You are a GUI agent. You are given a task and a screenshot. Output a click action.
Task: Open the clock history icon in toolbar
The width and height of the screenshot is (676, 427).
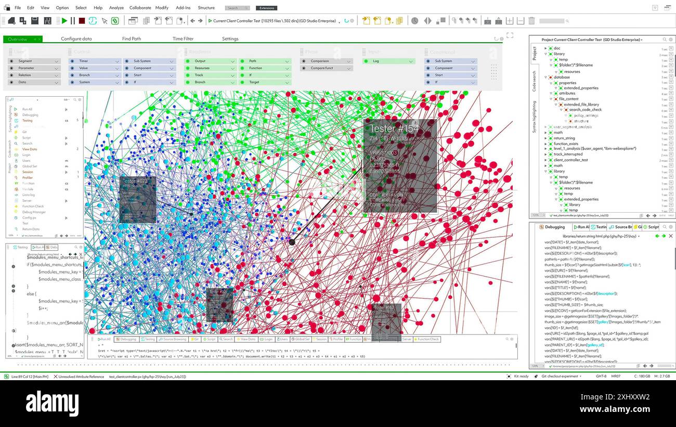(x=414, y=21)
